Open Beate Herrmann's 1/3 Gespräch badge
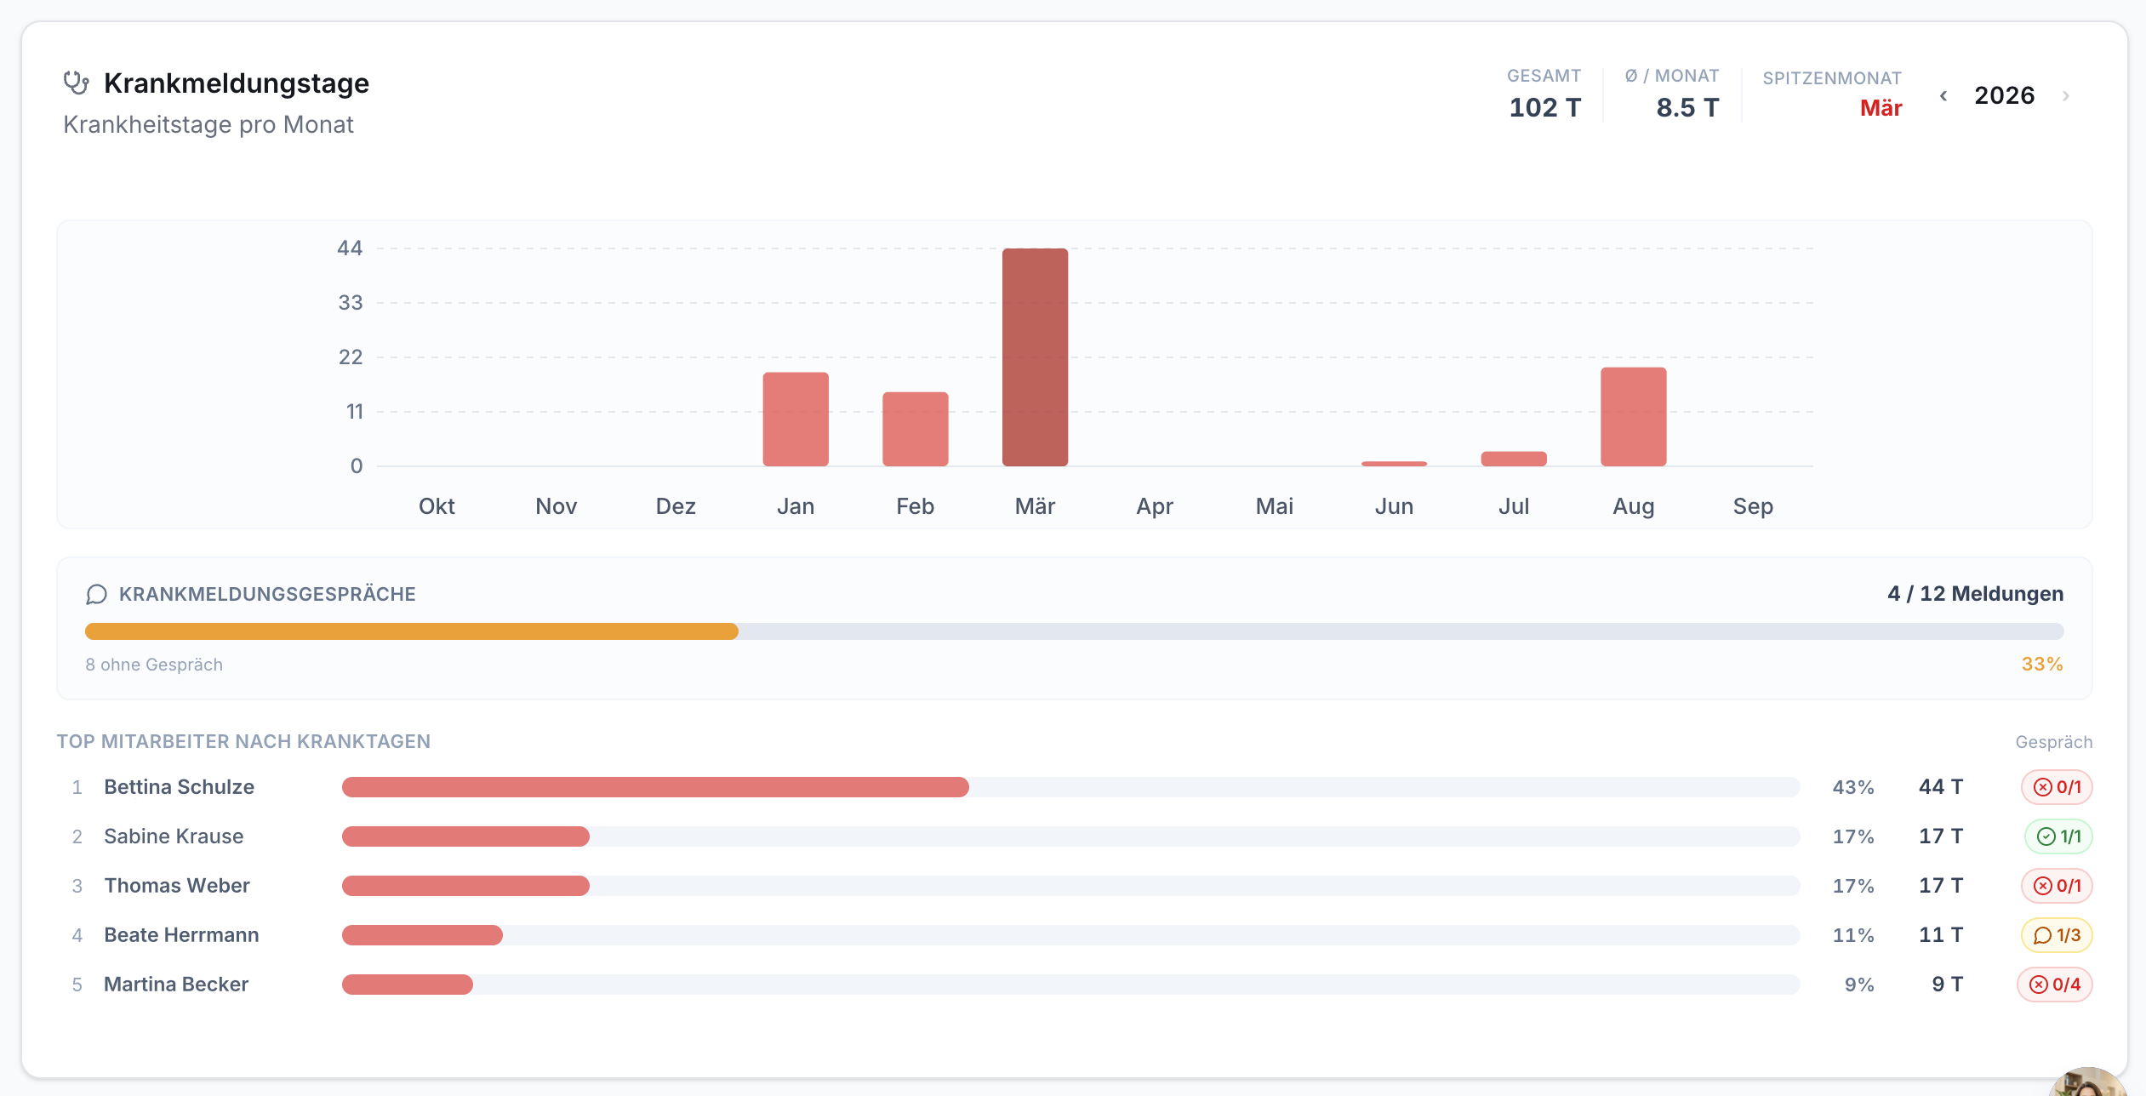The width and height of the screenshot is (2146, 1096). (x=2057, y=935)
